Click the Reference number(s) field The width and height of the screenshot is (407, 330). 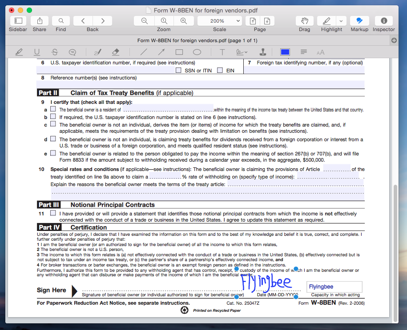click(x=200, y=84)
